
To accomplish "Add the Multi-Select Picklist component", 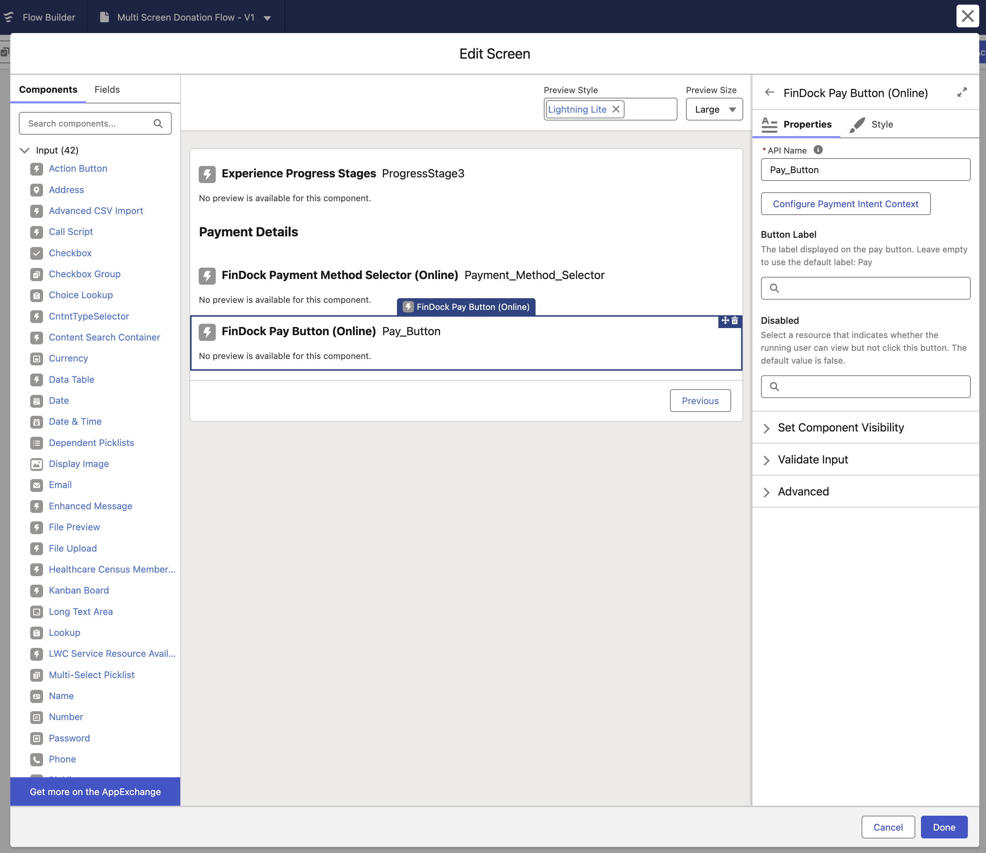I will [x=91, y=675].
